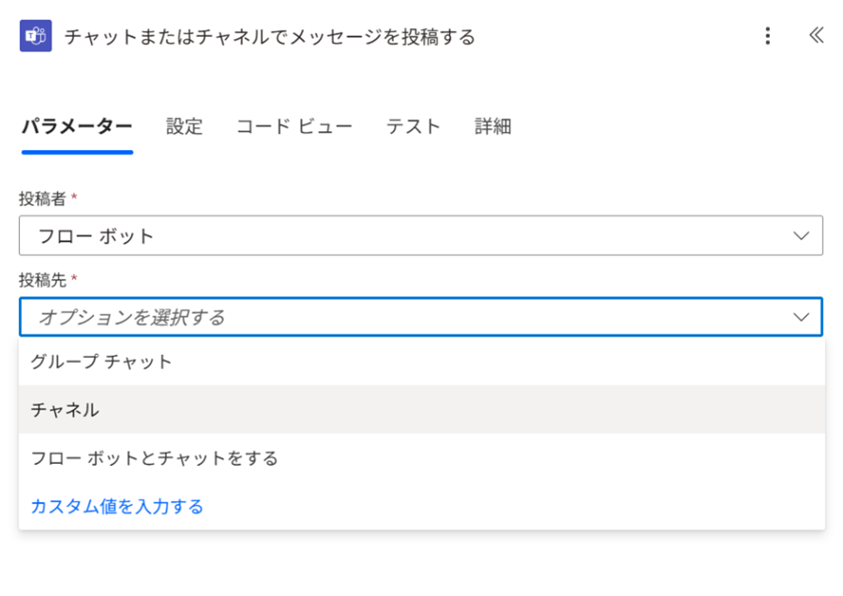Select the チャネル option
Viewport: 843px width, 596px height.
(66, 410)
